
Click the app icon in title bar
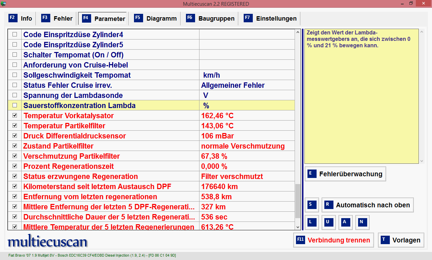coord(4,4)
